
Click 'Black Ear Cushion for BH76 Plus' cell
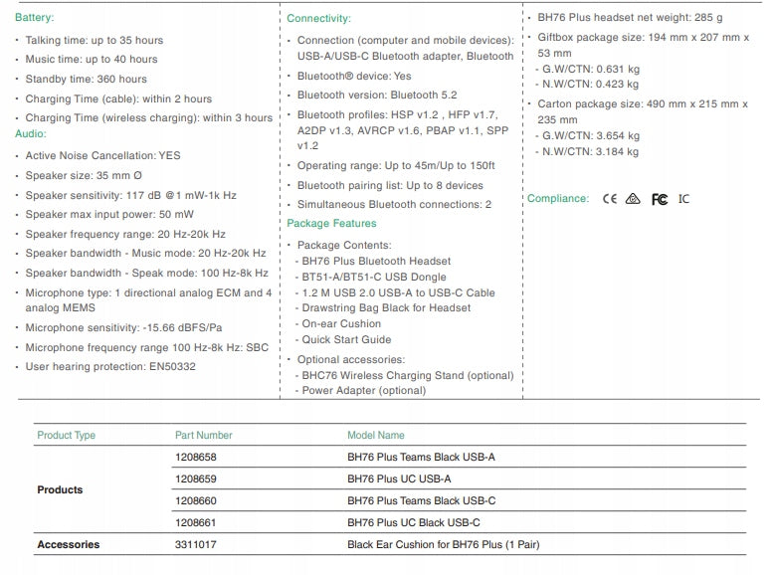443,545
